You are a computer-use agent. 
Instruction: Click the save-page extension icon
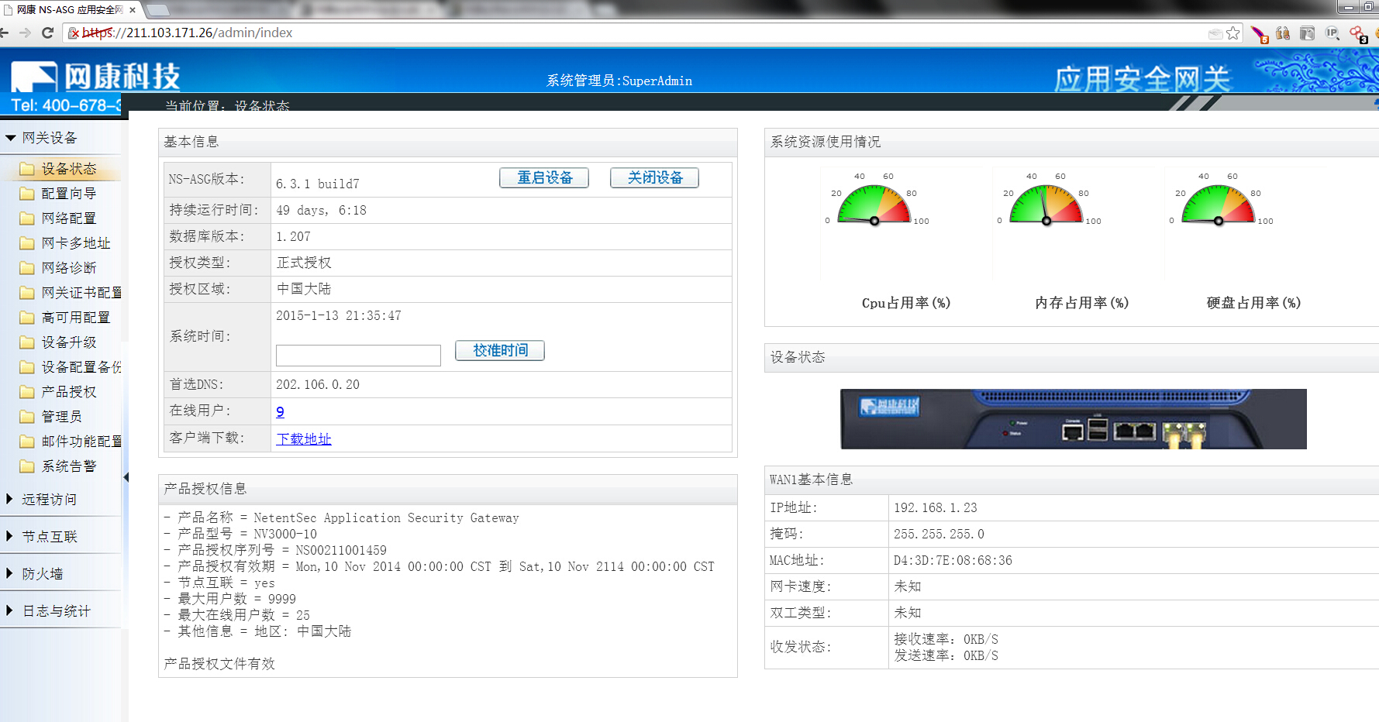(1308, 33)
